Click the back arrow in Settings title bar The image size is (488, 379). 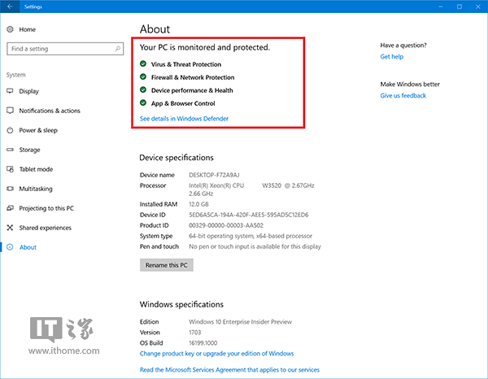pyautogui.click(x=10, y=7)
